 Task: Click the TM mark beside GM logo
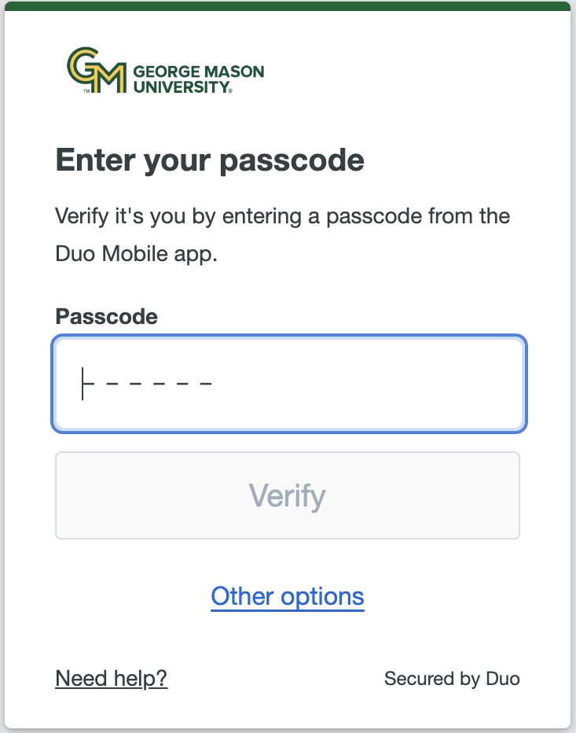coord(86,91)
